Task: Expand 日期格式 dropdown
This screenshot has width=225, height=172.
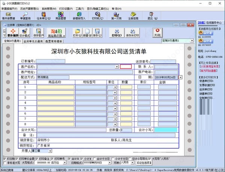Action: tap(110, 163)
